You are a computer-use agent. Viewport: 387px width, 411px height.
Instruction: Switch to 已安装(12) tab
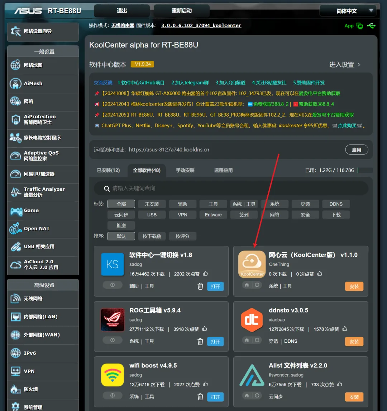pyautogui.click(x=109, y=170)
